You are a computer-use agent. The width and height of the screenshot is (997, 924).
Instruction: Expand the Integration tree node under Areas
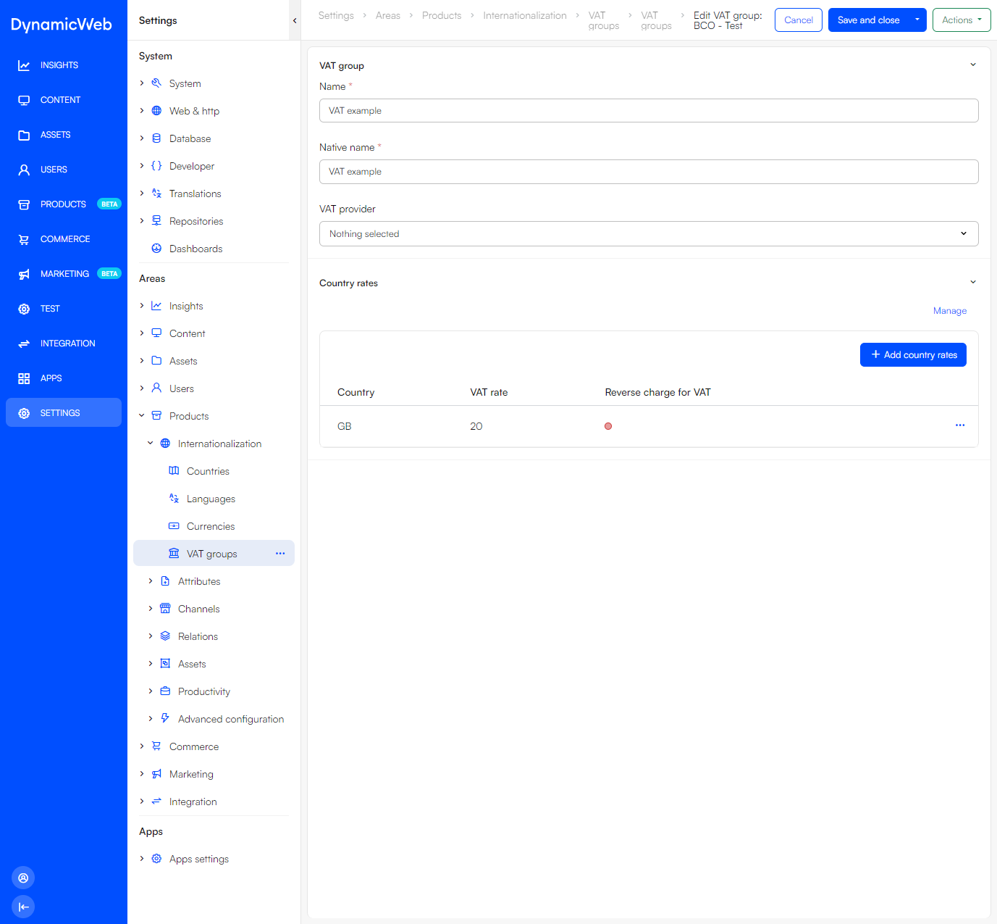(x=142, y=802)
